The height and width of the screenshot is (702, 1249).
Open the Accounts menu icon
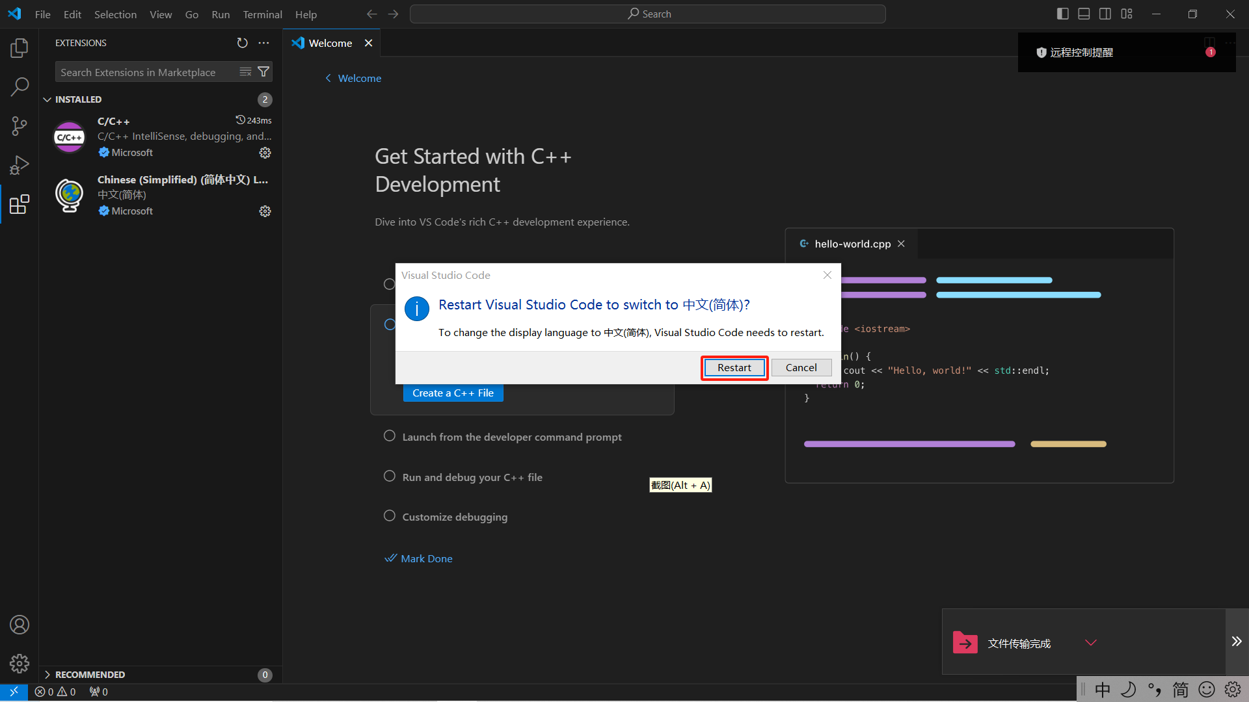pos(20,625)
